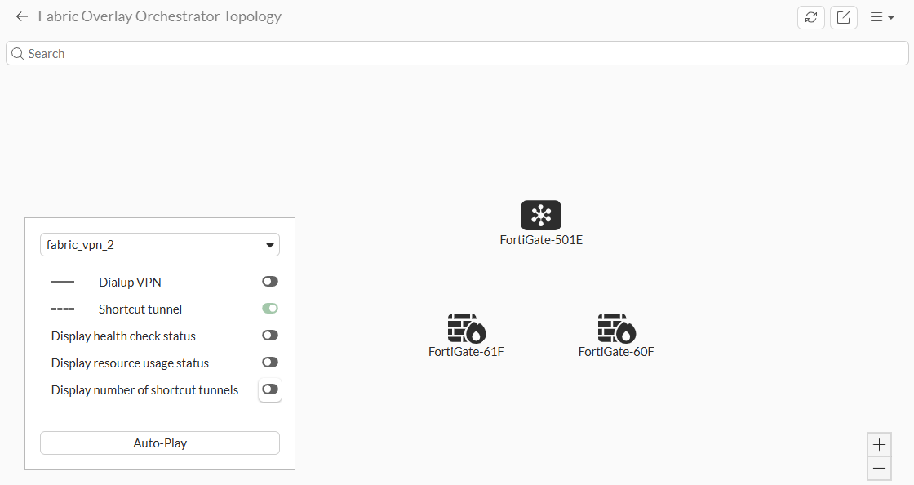Toggle the Dialup VPN switch
This screenshot has height=485, width=914.
[270, 282]
